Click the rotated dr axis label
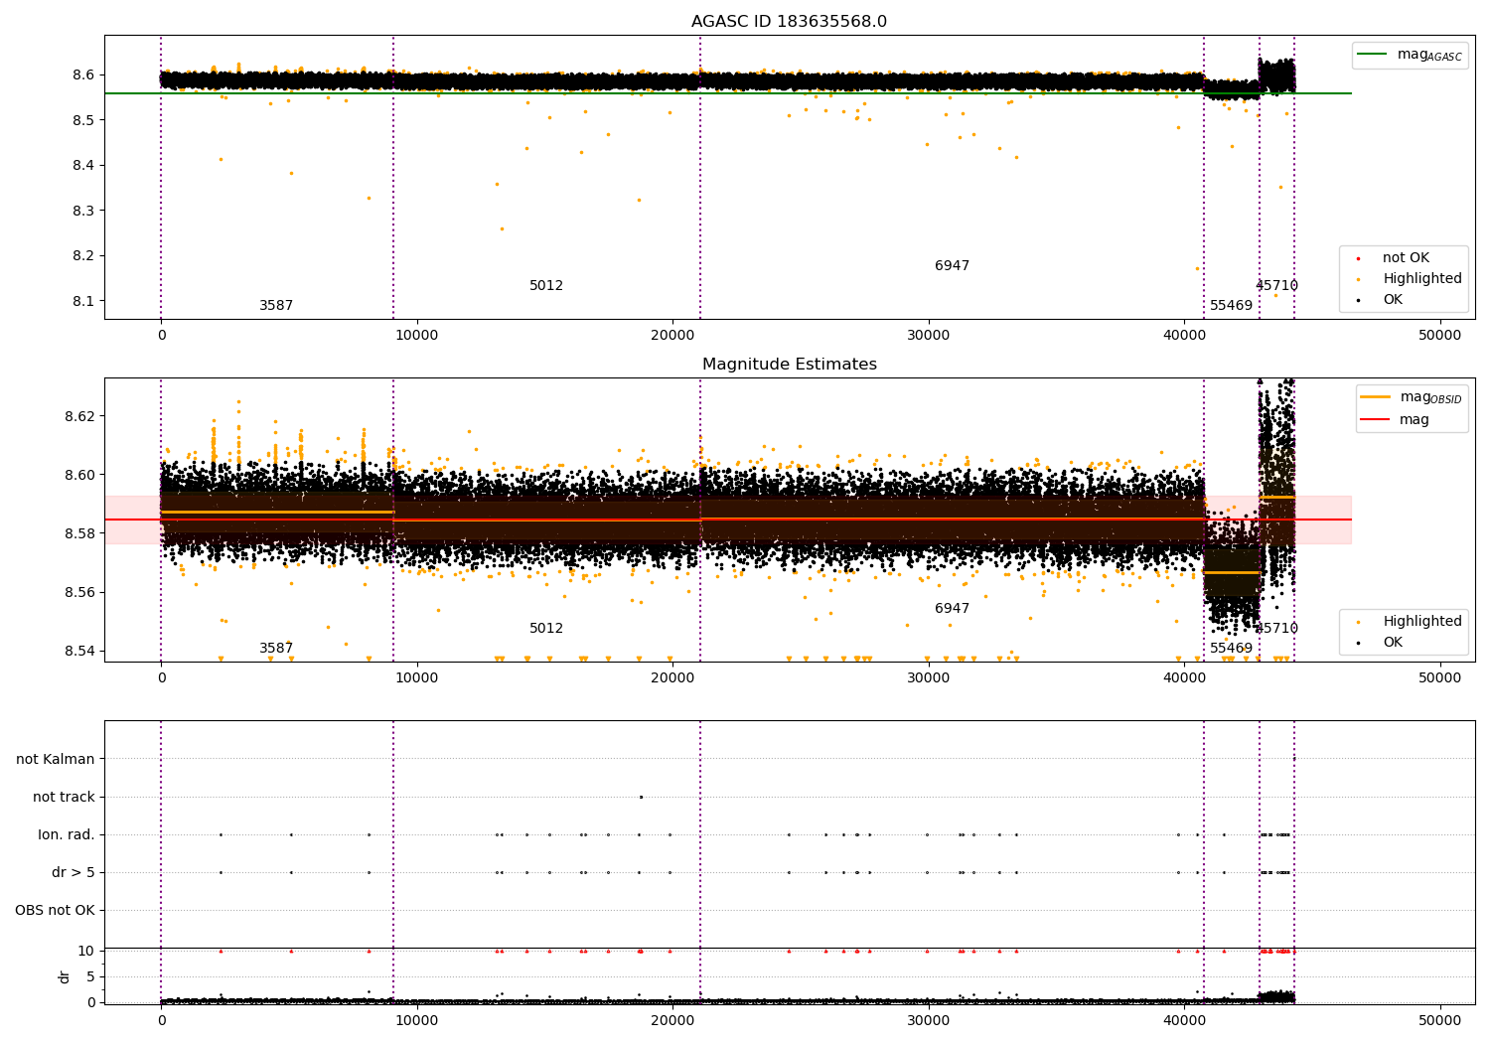 (64, 976)
